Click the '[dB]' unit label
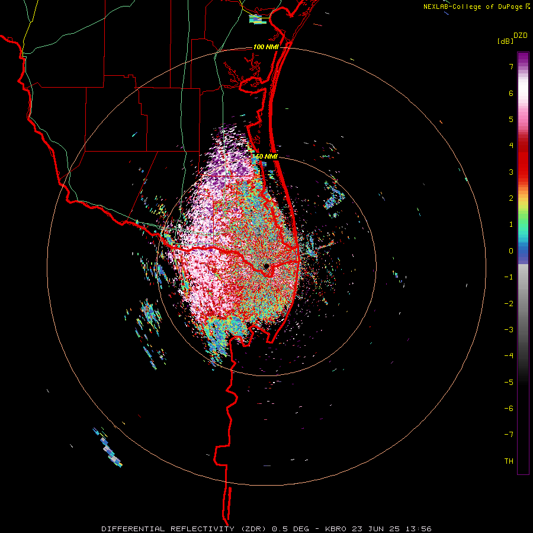 (x=505, y=41)
